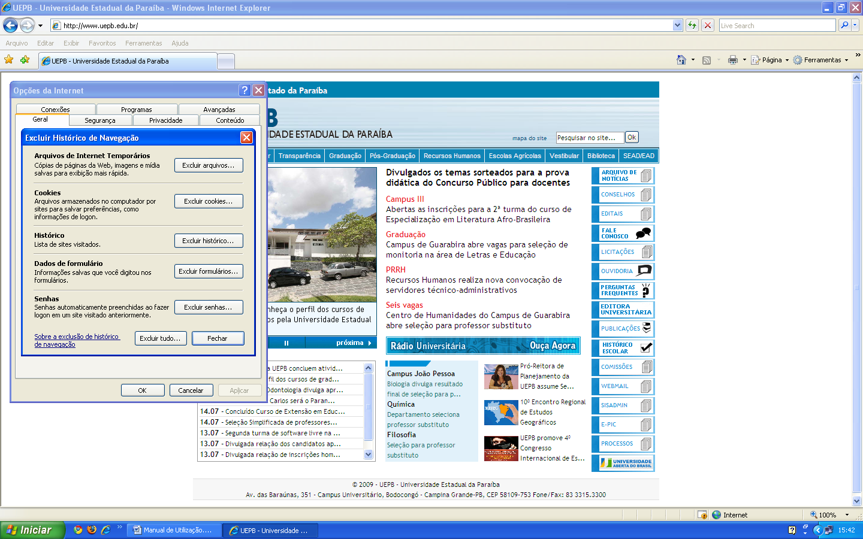863x539 pixels.
Task: Click the Excluir arquivos button
Action: 209,165
